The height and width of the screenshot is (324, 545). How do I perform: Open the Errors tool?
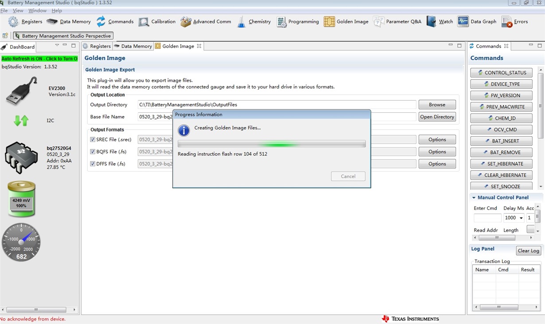tap(514, 22)
